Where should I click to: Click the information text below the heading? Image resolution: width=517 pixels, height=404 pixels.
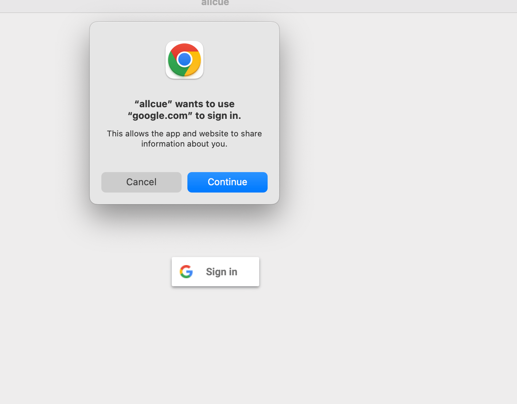click(184, 139)
